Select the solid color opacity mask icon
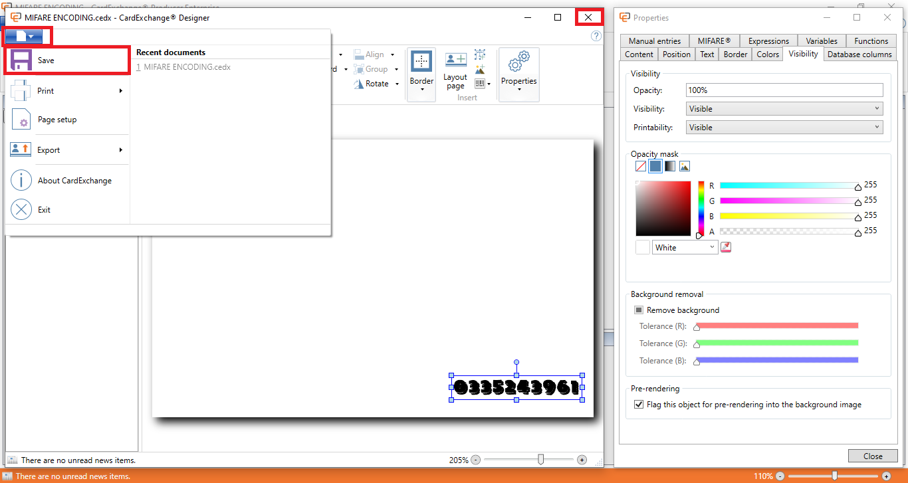Screen dimensions: 908x483 (655, 166)
